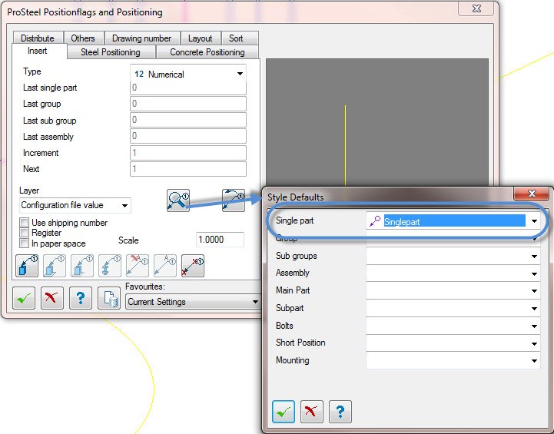Click the Next value input field

tap(188, 169)
